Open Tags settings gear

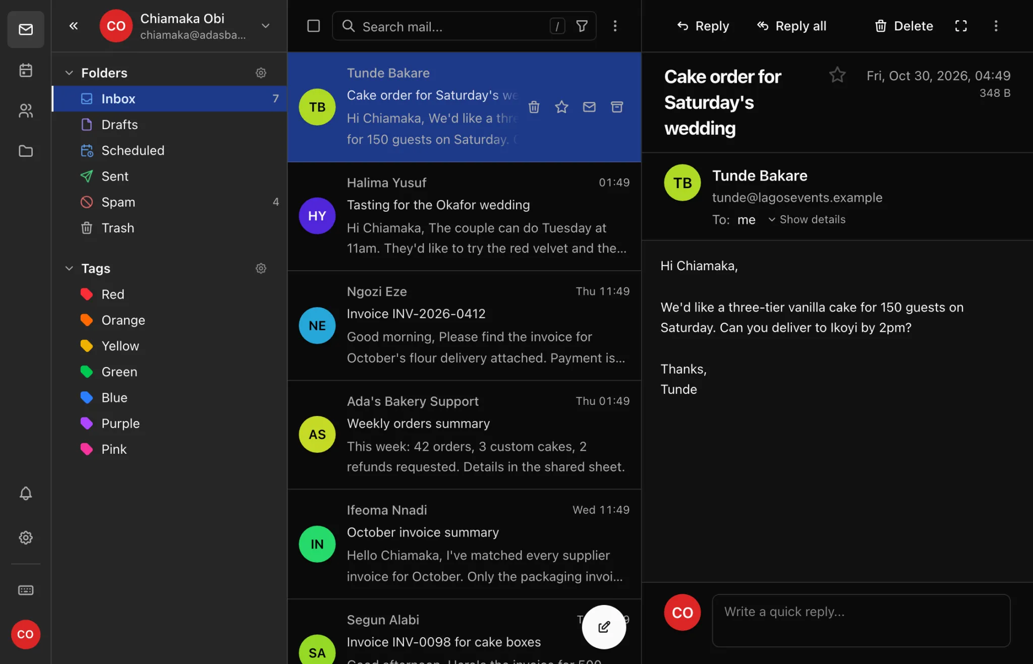point(261,268)
